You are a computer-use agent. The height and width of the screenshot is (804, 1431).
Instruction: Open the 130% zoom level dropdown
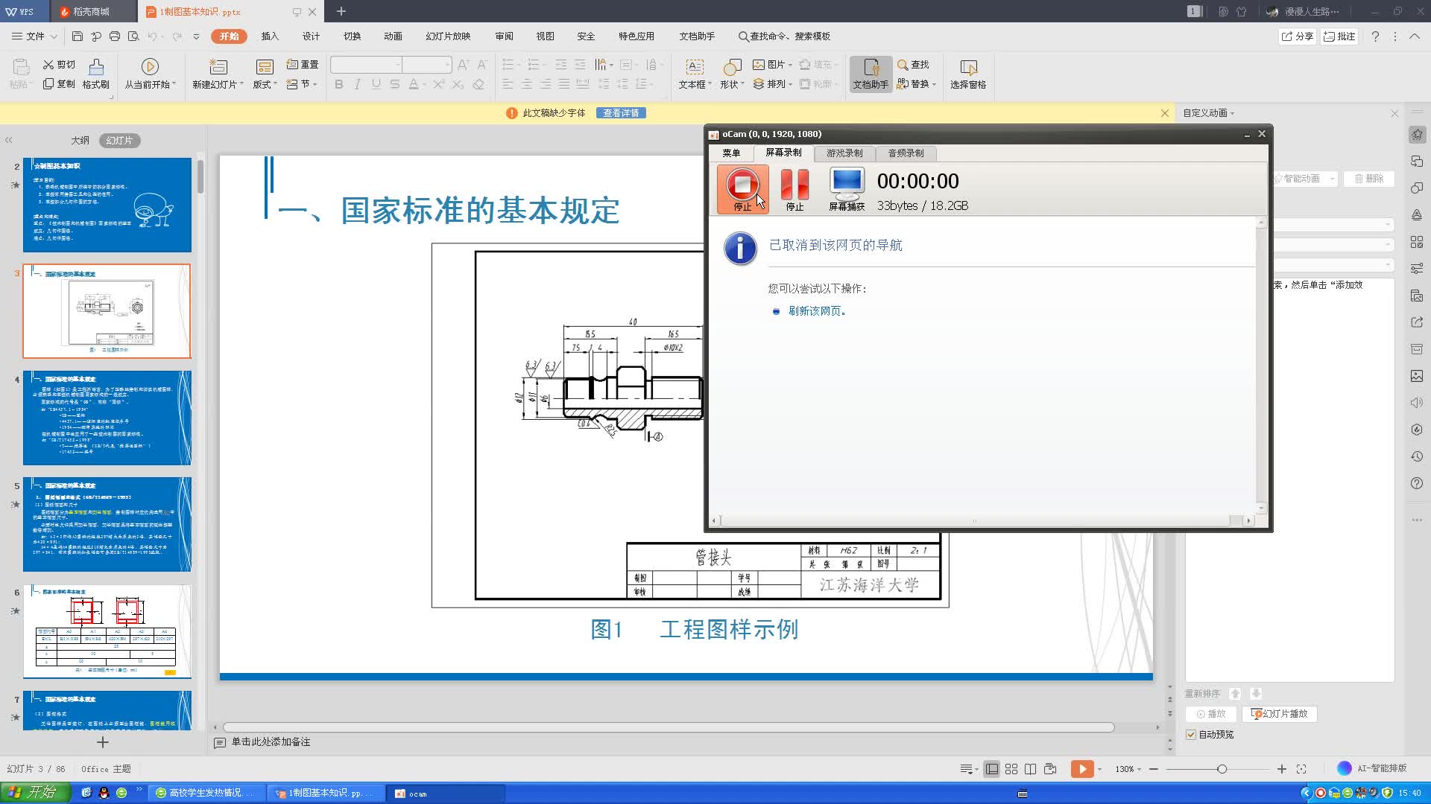coord(1128,769)
